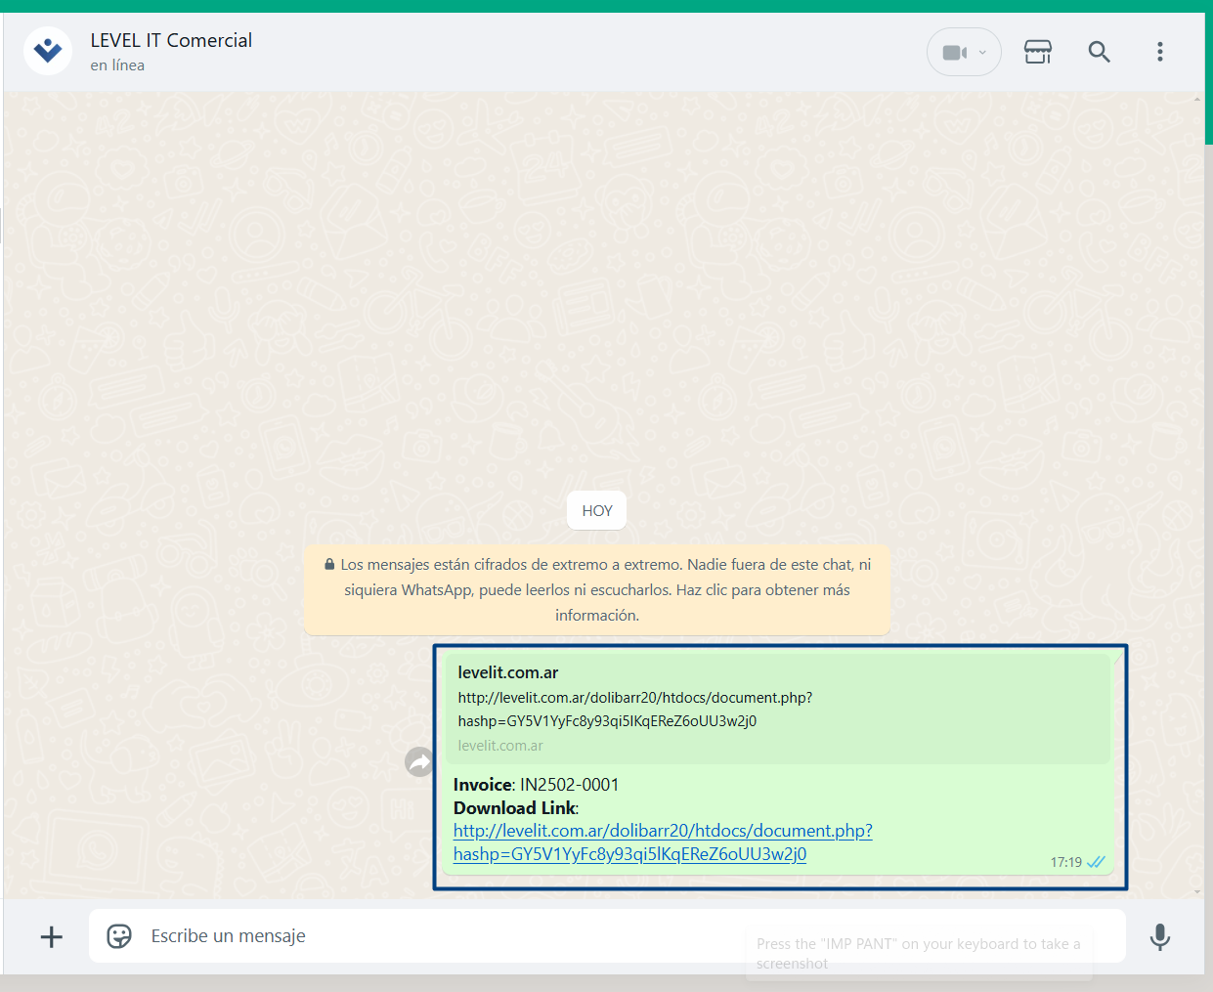Screen dimensions: 1213x992
Task: Click the 'Escribe un mensaje' input field
Action: click(x=440, y=936)
